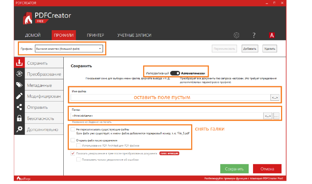The width and height of the screenshot is (312, 184).
Task: Uncheck tray notification after conversion checkbox
Action: click(x=73, y=153)
